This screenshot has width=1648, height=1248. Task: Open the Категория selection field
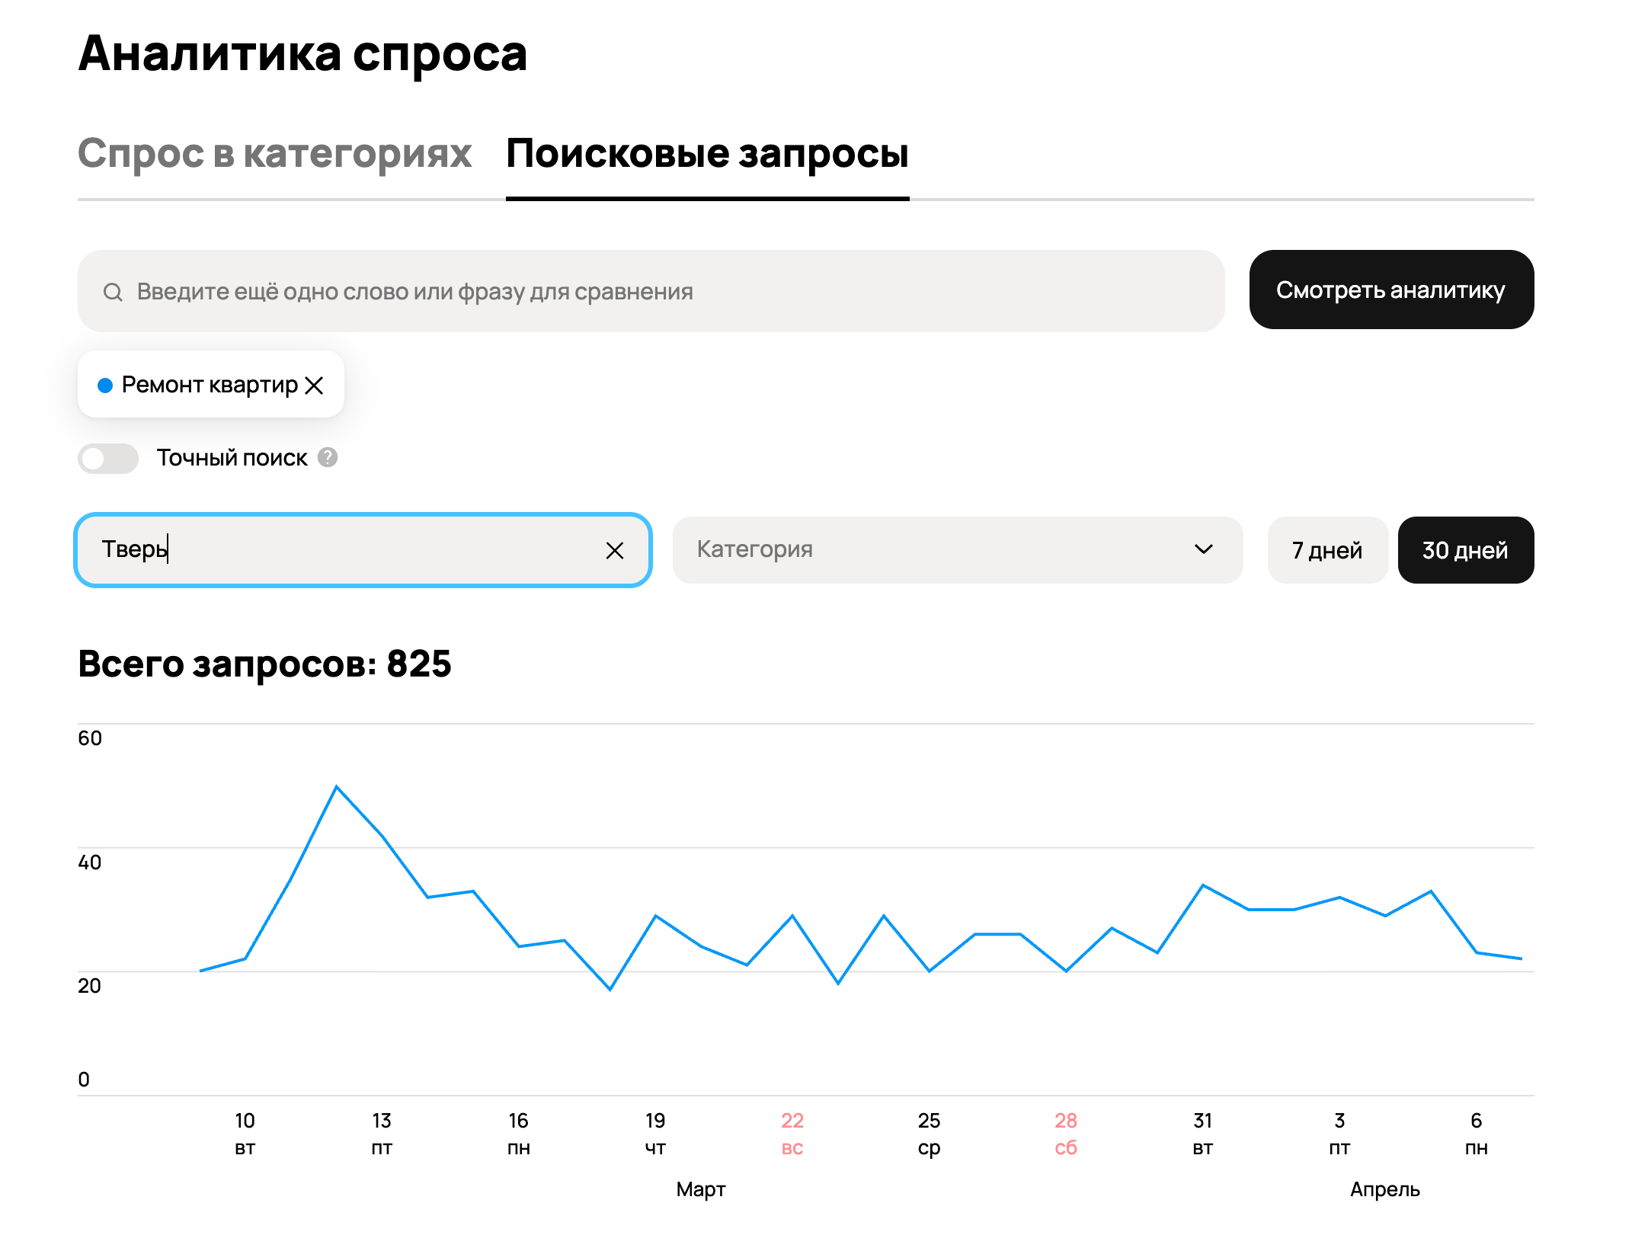pos(914,549)
